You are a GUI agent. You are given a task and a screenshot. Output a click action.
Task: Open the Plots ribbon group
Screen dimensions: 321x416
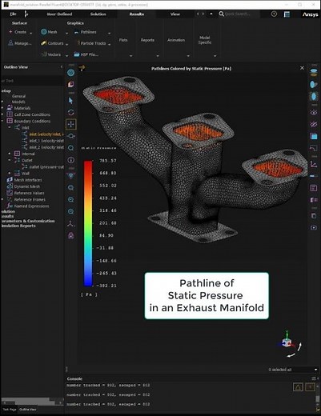point(123,40)
